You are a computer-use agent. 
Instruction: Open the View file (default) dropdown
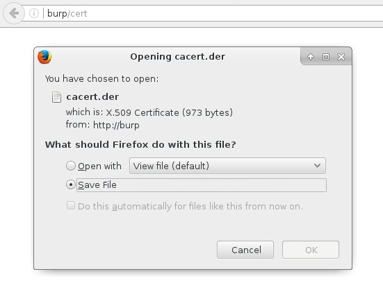(x=227, y=166)
